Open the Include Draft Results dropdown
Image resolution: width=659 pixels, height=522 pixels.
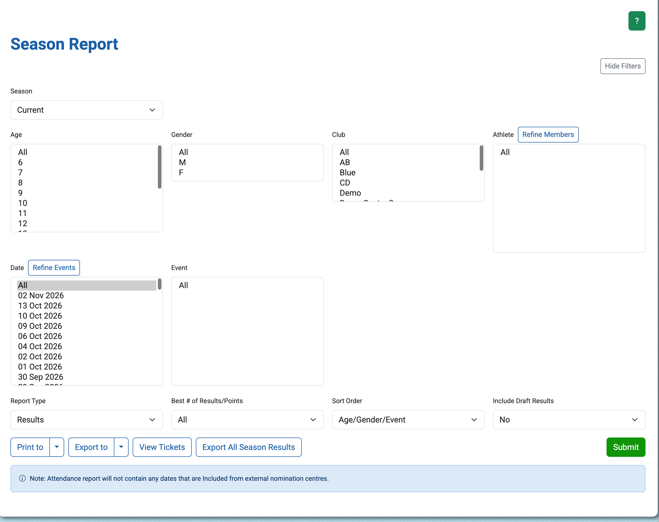point(569,420)
